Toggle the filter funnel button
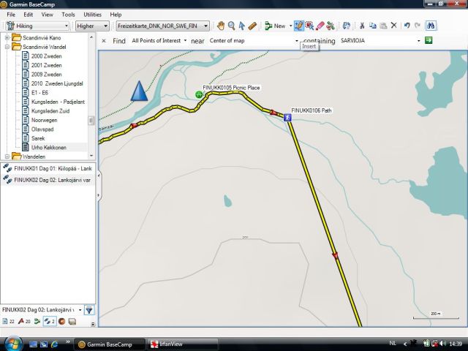The image size is (468, 351). point(89,310)
